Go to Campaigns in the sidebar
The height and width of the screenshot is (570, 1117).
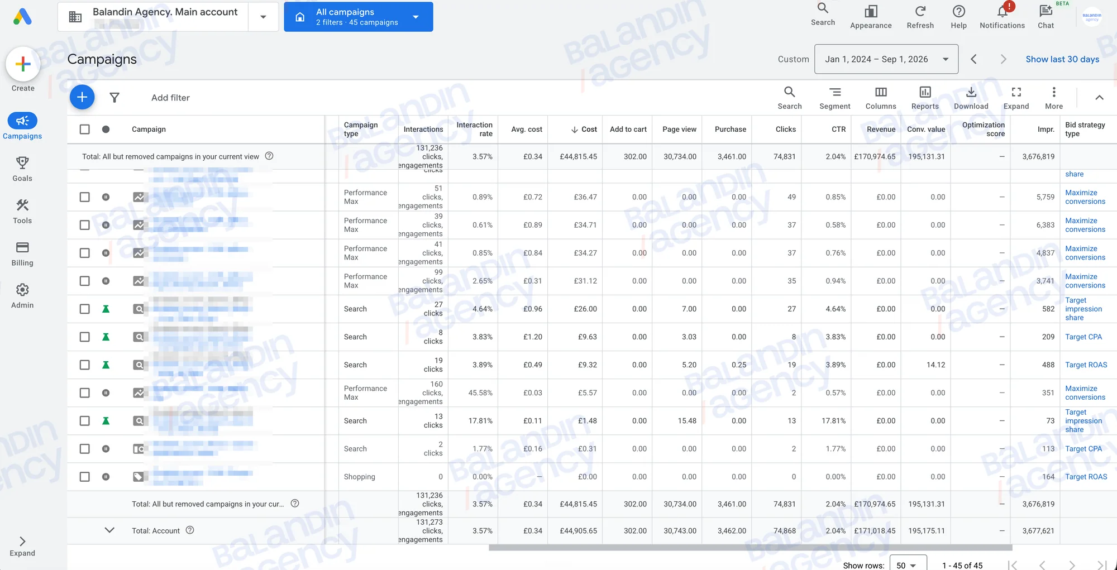(x=22, y=127)
